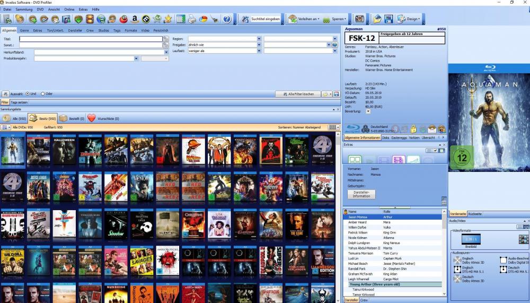Image resolution: width=530 pixels, height=303 pixels.
Task: Select the 'Oder' radio button
Action: pos(43,94)
